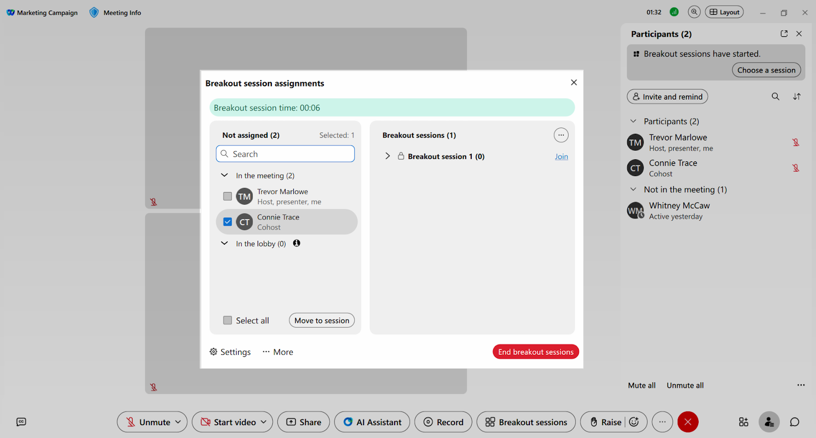This screenshot has width=816, height=438.
Task: Select the Connie Trace Cohost row in dialog
Action: click(287, 222)
